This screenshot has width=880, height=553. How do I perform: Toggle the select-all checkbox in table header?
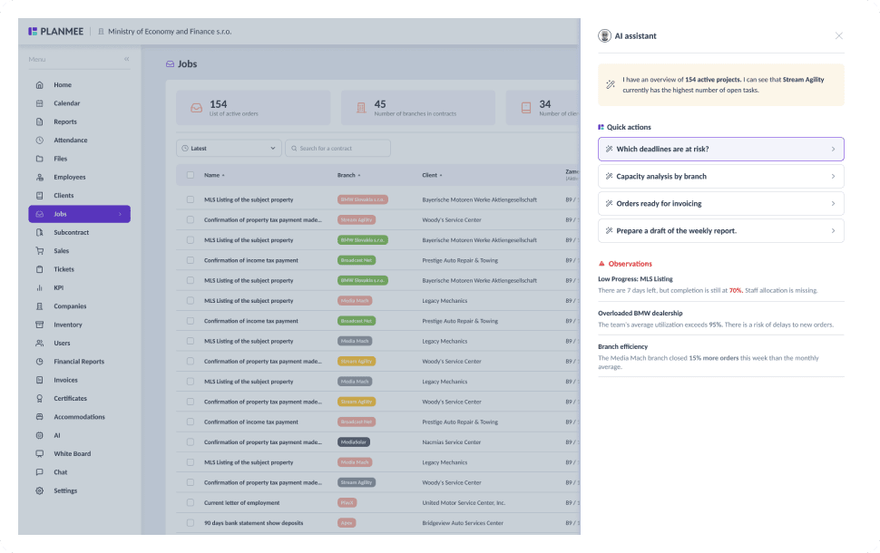(191, 175)
